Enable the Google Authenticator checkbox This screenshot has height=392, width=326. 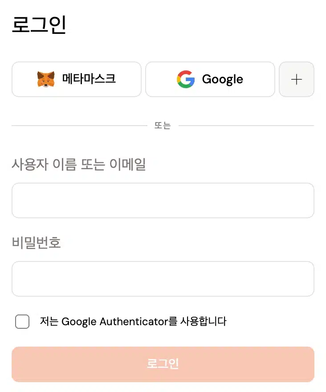tap(22, 322)
